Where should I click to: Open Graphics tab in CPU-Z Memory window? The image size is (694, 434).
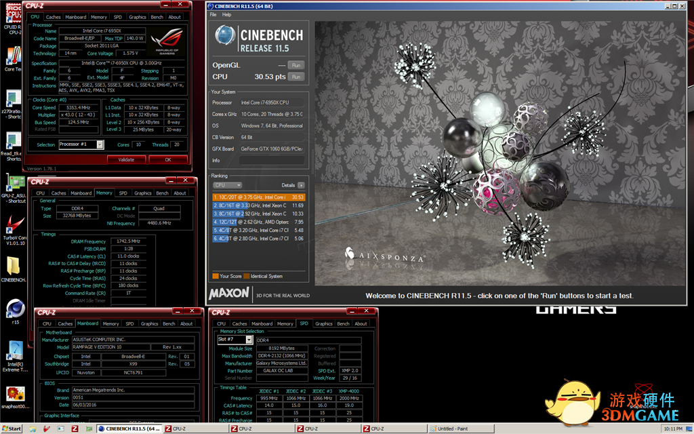[x=143, y=193]
